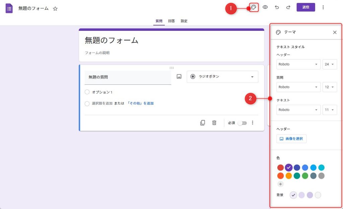
Task: Open the 質問 font size 12 dropdown
Action: click(x=330, y=87)
